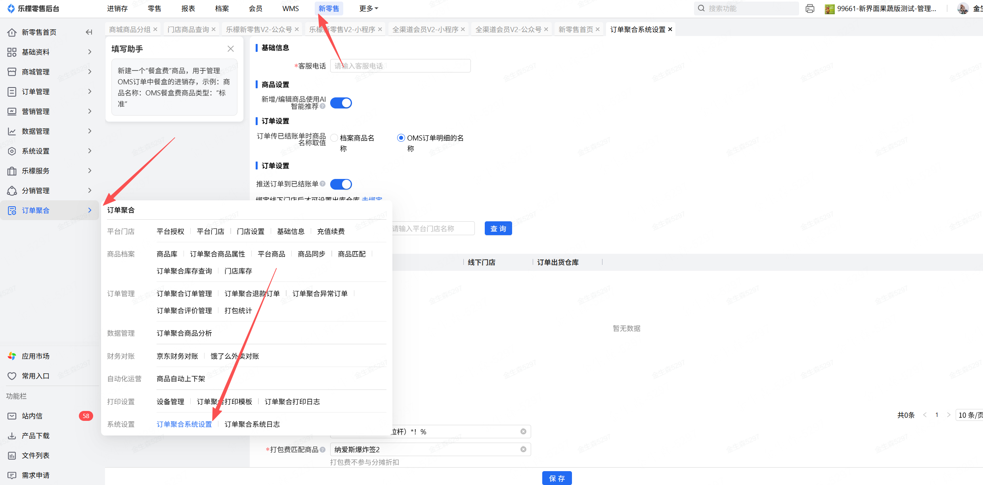
Task: Open 应用市场 from the sidebar
Action: (36, 356)
